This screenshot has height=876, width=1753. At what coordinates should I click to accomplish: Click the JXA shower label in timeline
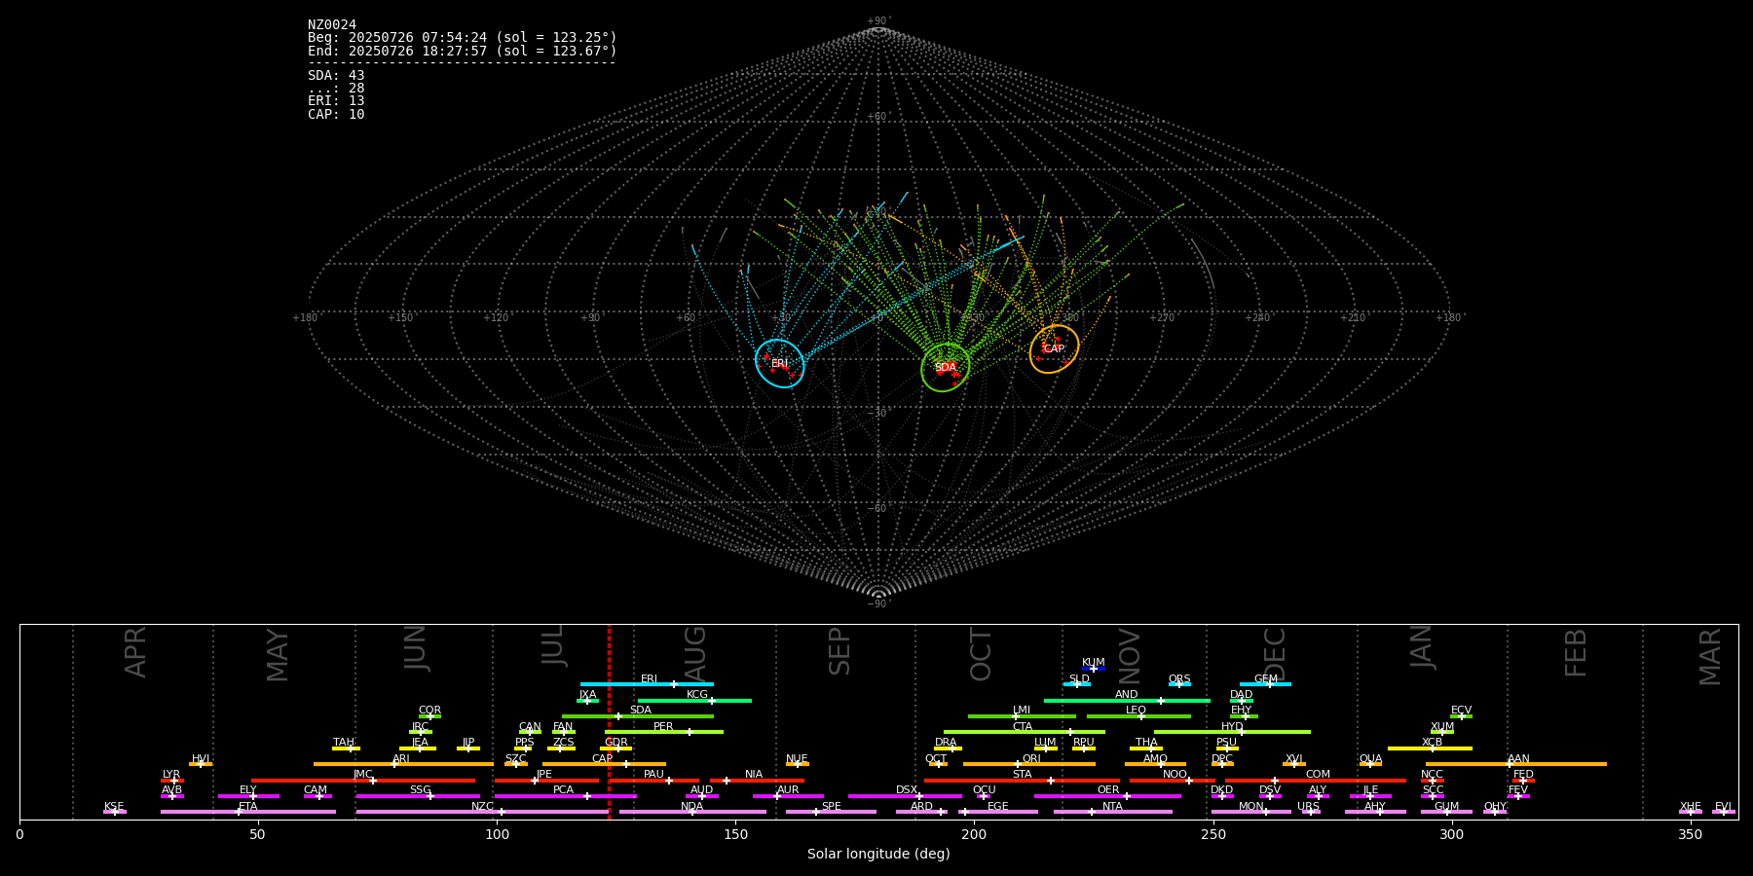pos(588,695)
